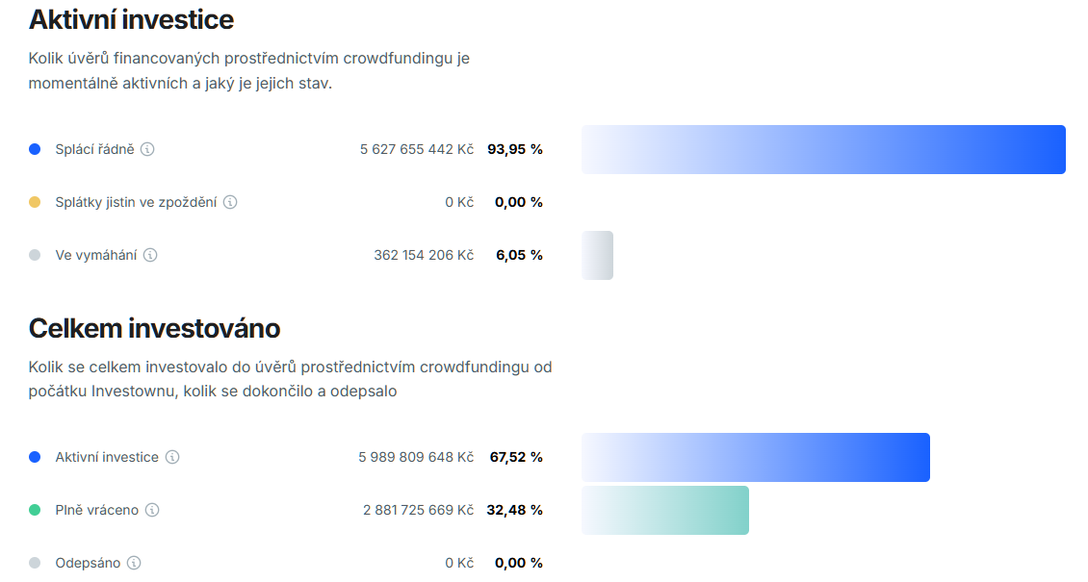Select gray dot next to Odepsáno

point(35,563)
